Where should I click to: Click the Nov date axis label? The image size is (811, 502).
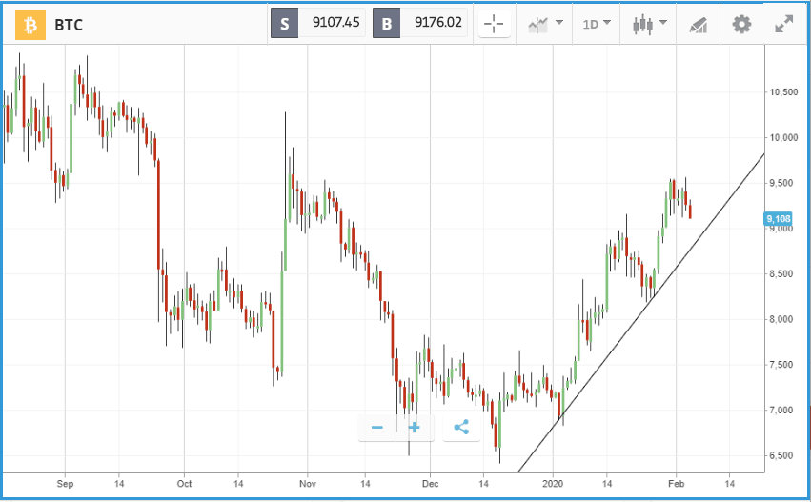(308, 484)
